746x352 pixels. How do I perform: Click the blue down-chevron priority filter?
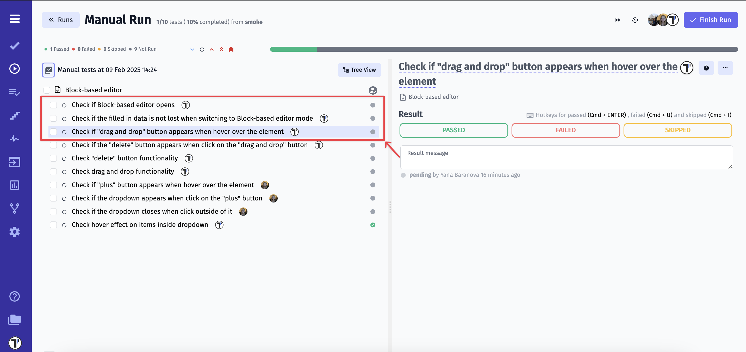pos(192,49)
